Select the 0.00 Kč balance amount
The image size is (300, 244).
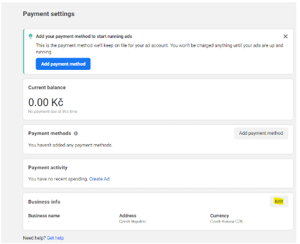[x=46, y=102]
